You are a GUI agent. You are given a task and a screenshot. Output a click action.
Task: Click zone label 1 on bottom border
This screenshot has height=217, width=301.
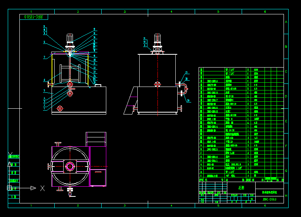point(31,205)
